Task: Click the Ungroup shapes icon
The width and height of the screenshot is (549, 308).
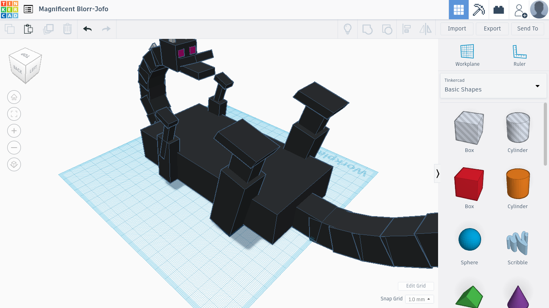Action: pyautogui.click(x=387, y=29)
